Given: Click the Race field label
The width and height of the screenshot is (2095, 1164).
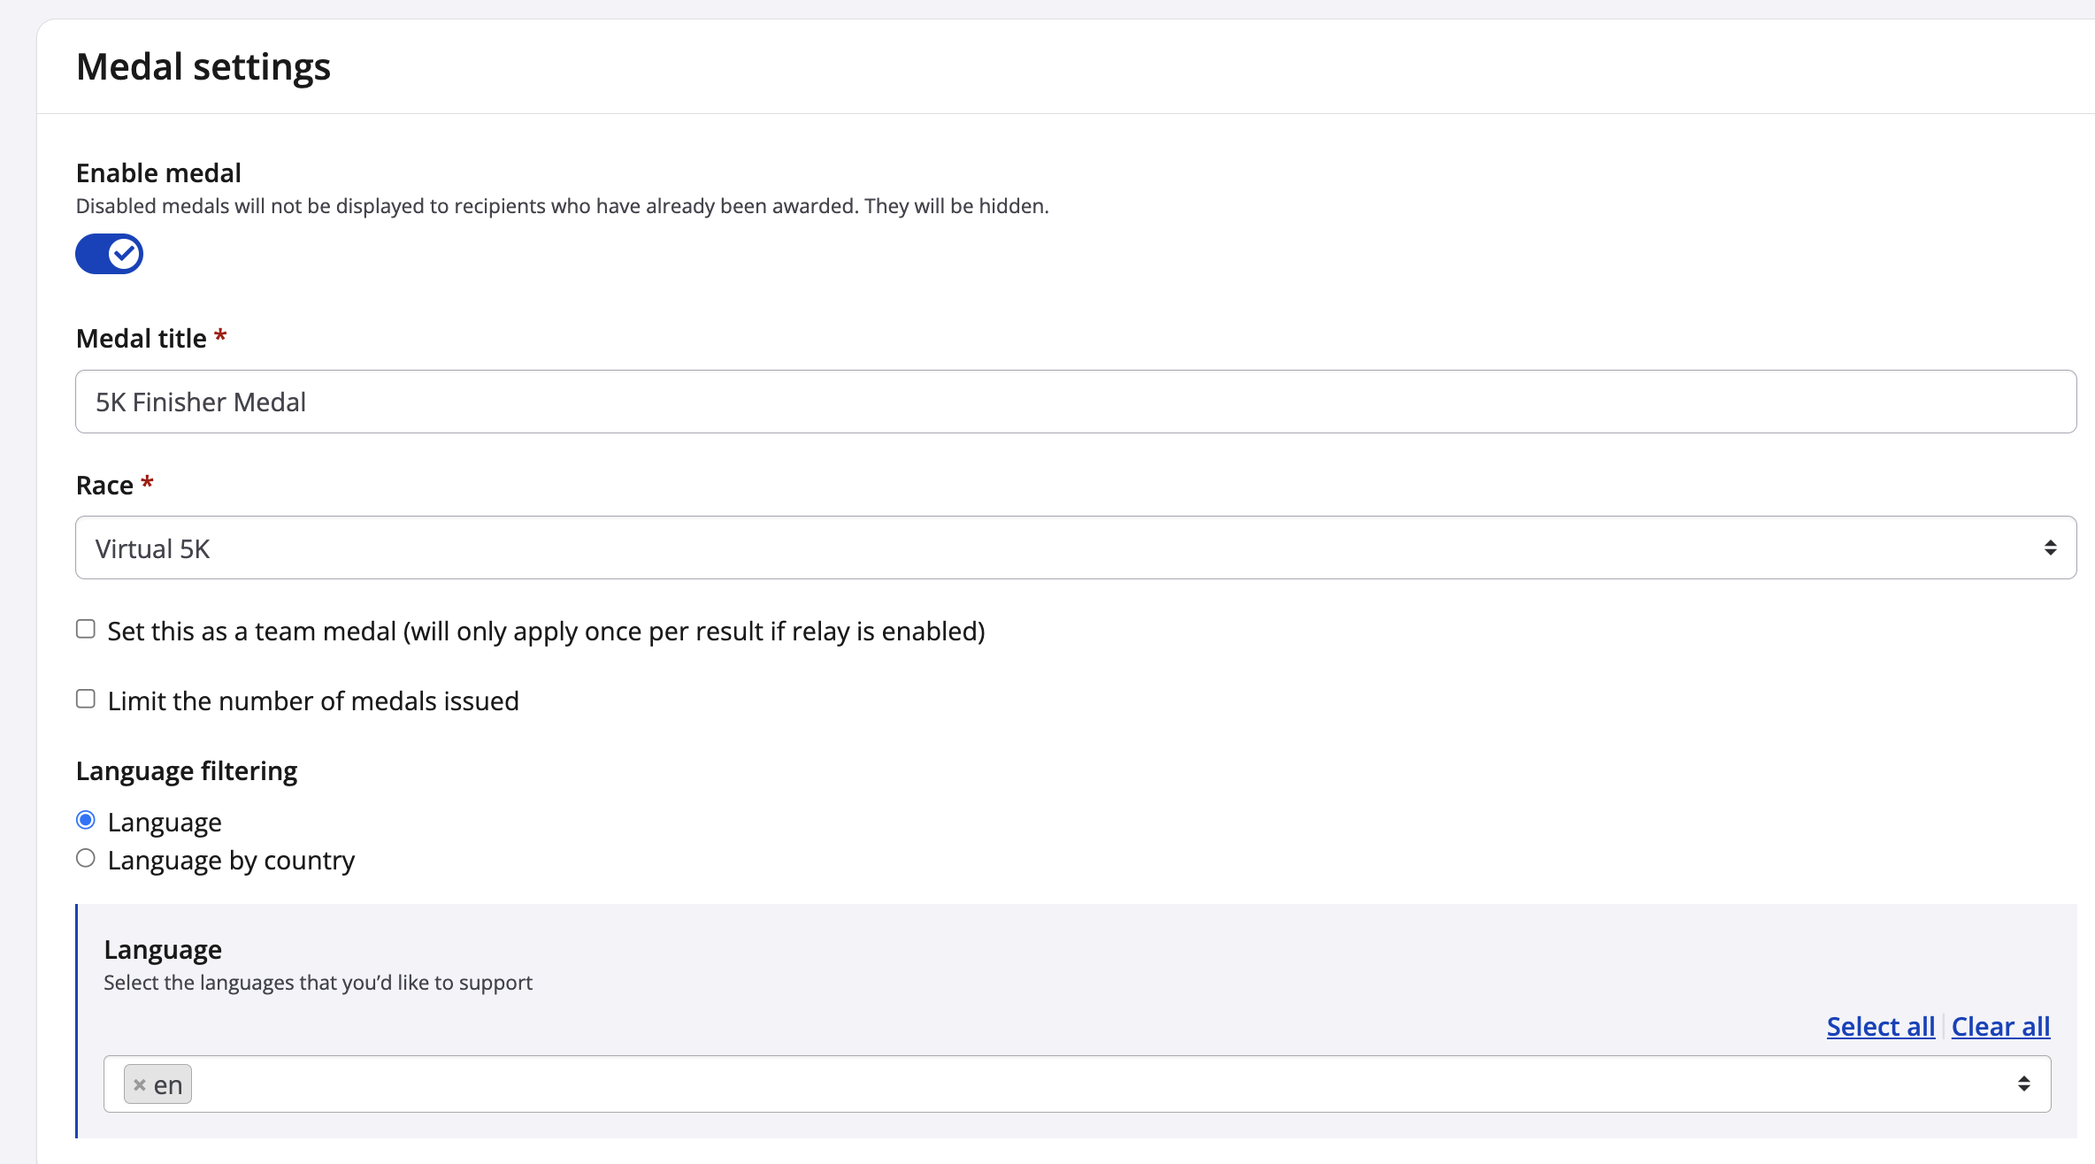Looking at the screenshot, I should pos(104,485).
